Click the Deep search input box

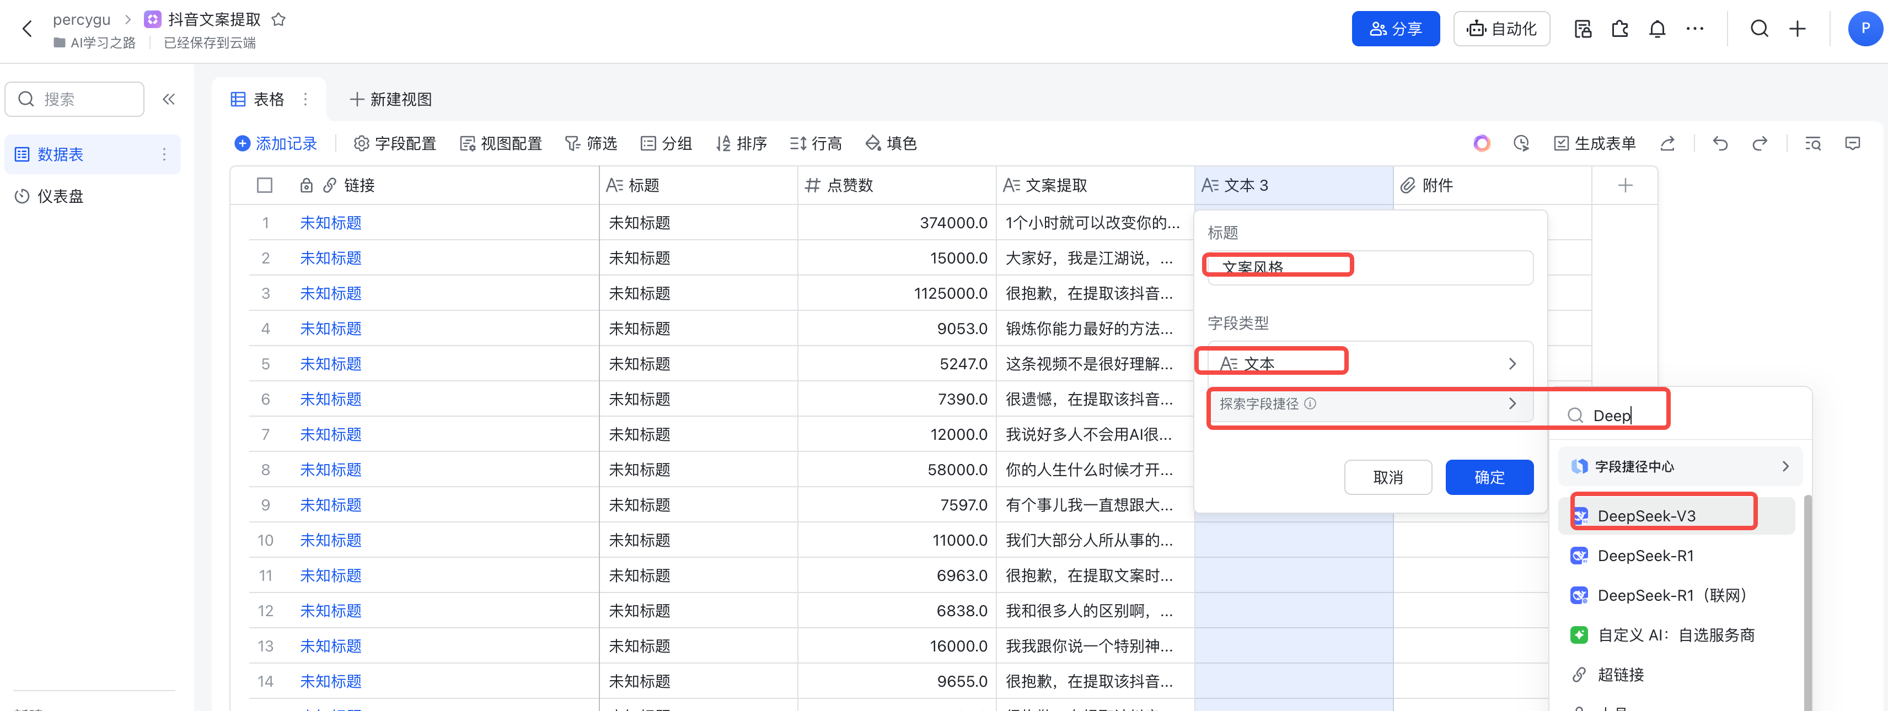point(1680,415)
